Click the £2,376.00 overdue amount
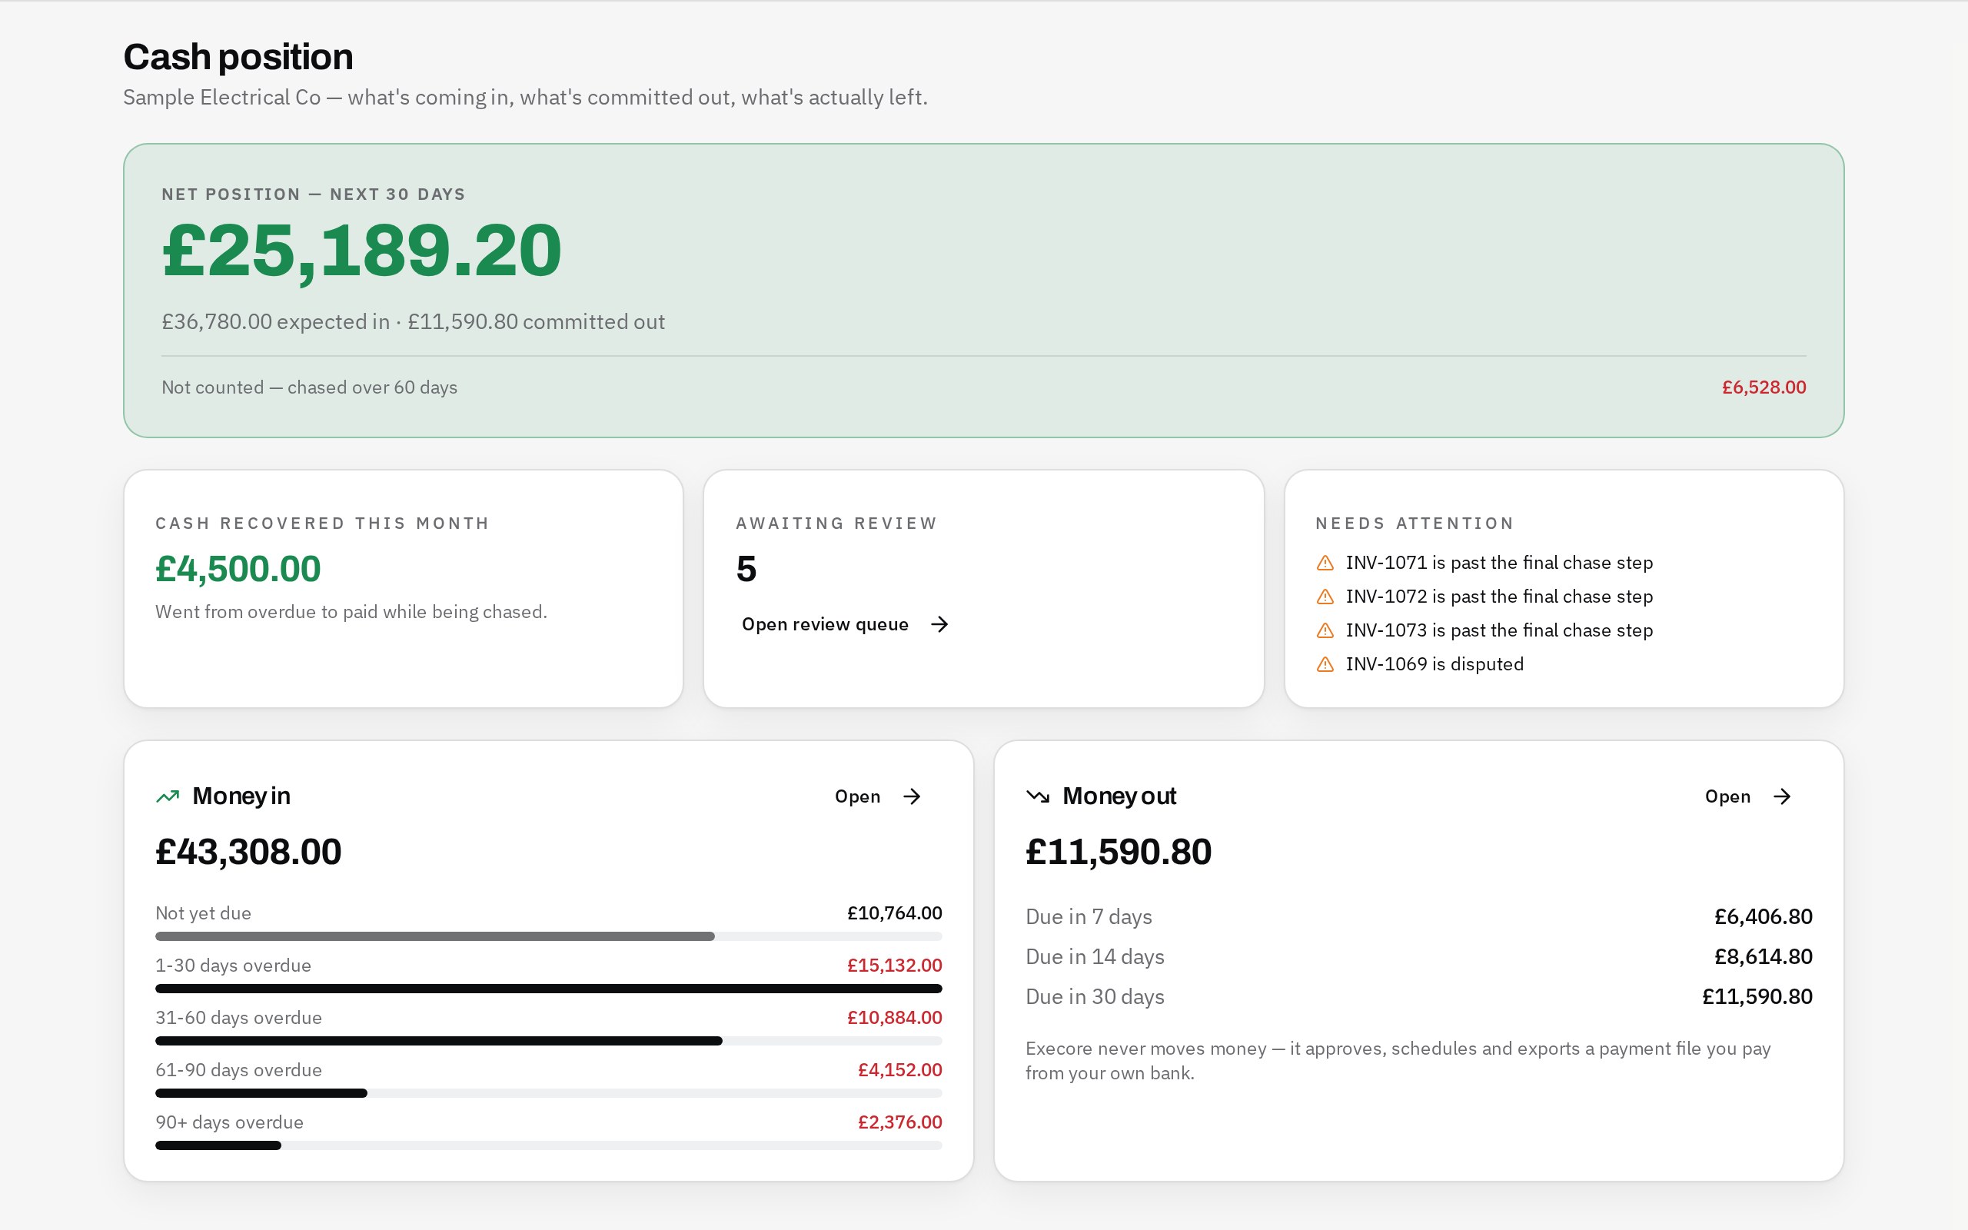 [x=900, y=1122]
